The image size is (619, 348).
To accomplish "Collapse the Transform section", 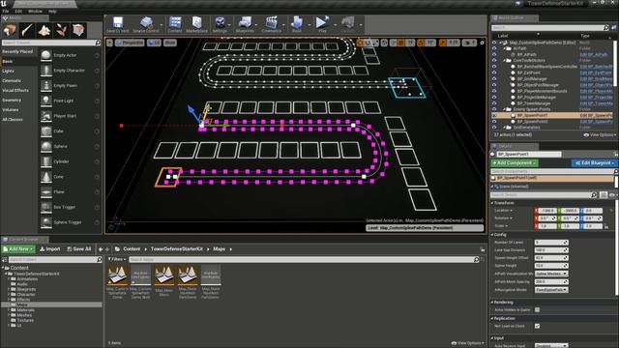I will (x=492, y=203).
